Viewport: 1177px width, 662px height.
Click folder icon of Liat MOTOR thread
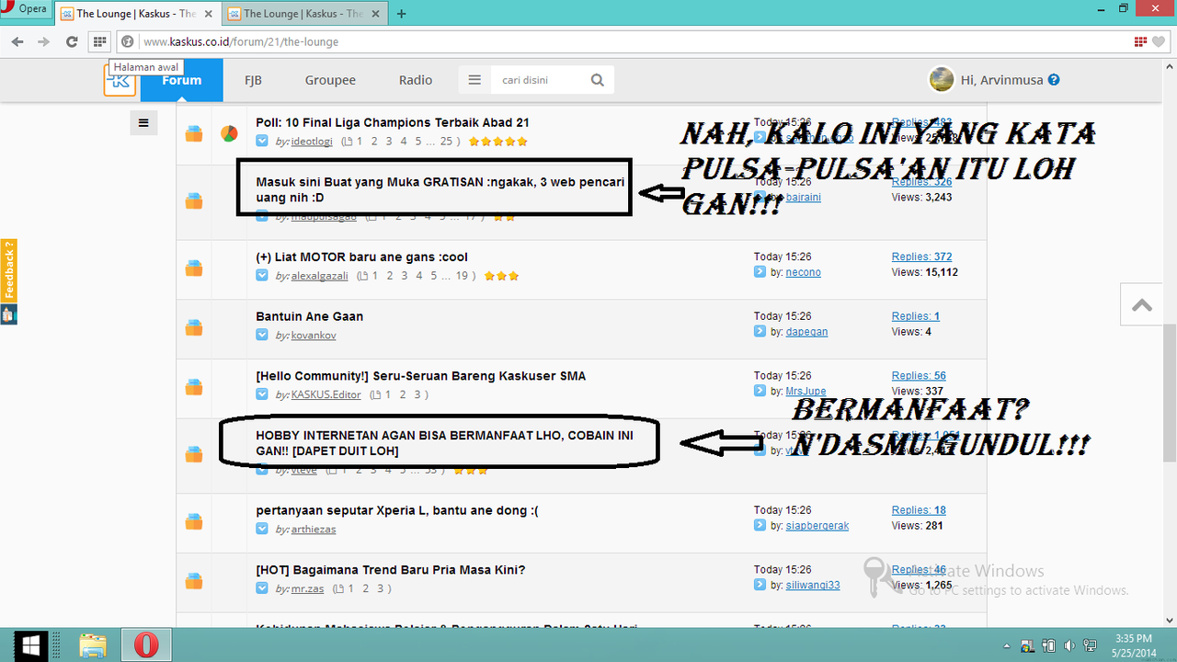194,268
